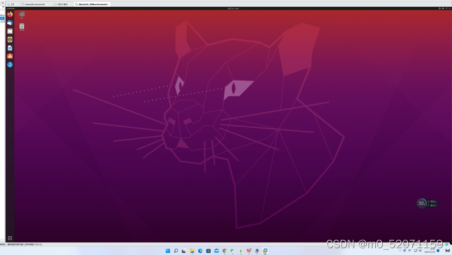This screenshot has height=255, width=452.
Task: Close the My Computer tab
Action: (71, 5)
